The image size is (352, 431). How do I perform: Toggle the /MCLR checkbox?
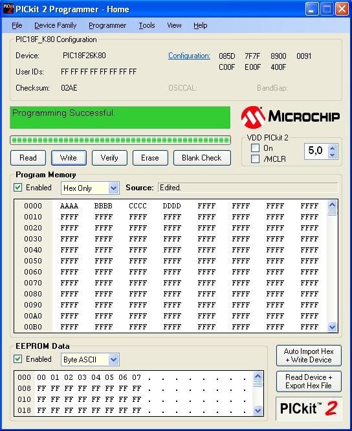[256, 159]
